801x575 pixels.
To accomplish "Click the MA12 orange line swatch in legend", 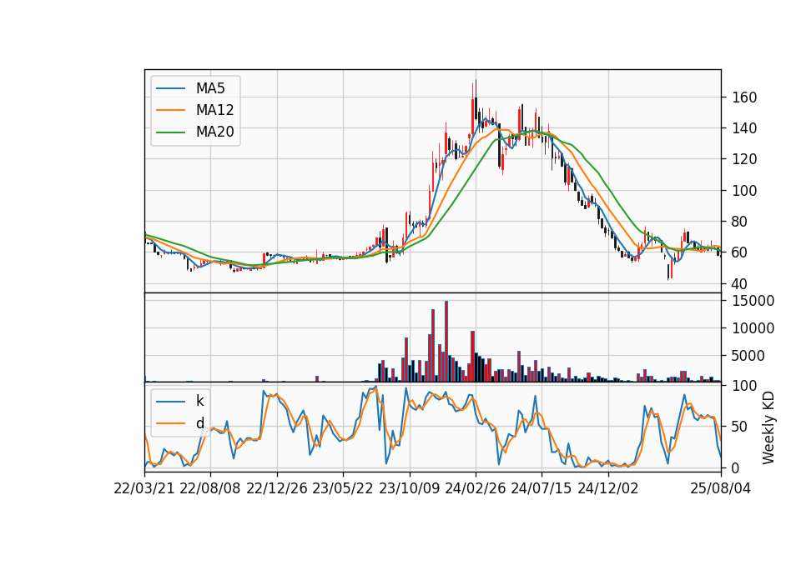I will click(170, 110).
